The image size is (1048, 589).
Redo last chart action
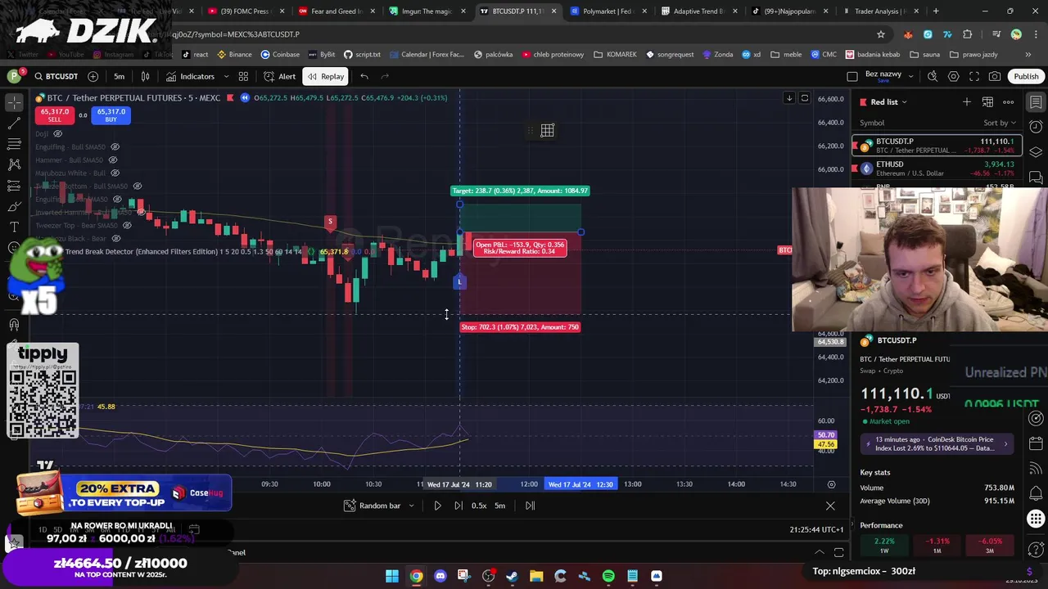pyautogui.click(x=385, y=76)
